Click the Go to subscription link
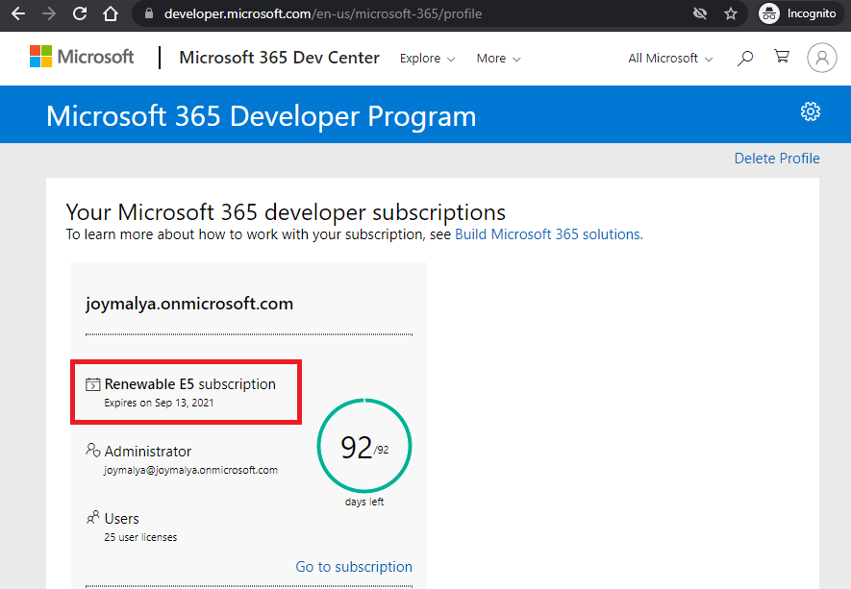Image resolution: width=851 pixels, height=589 pixels. coord(354,567)
